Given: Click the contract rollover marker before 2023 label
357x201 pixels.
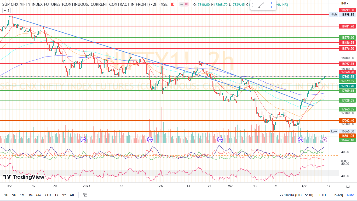Looking at the screenshot, I should pos(83,139).
